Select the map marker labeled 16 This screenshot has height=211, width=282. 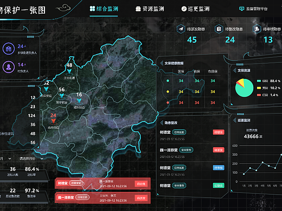pyautogui.click(x=79, y=101)
